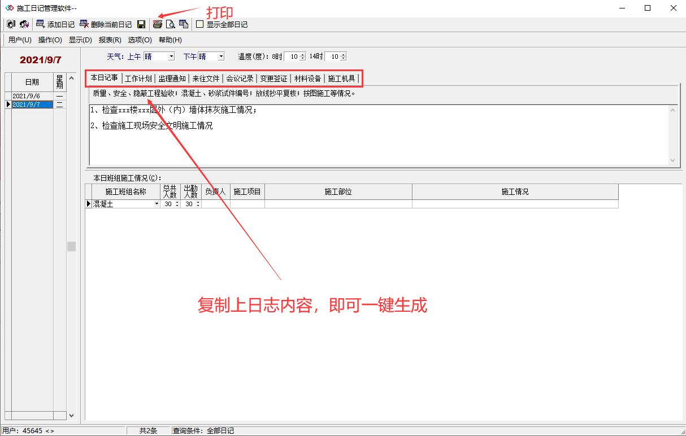Screen dimensions: 686x436
Task: Switch to the 工作计划 tab
Action: click(138, 79)
